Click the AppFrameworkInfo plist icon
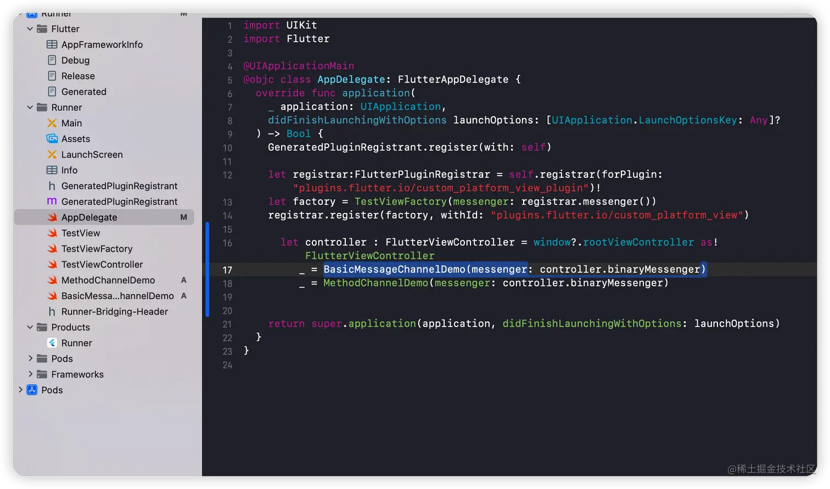830x489 pixels. [52, 44]
